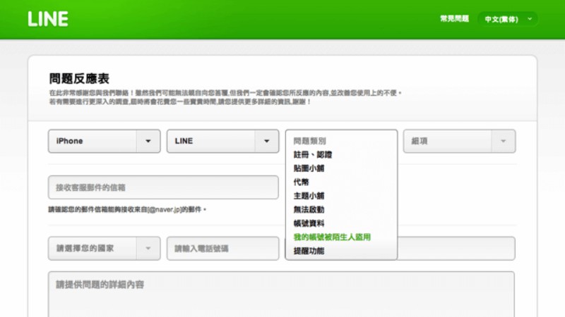Open the 請選擇您的國家 country dropdown
The image size is (565, 317).
click(x=104, y=249)
